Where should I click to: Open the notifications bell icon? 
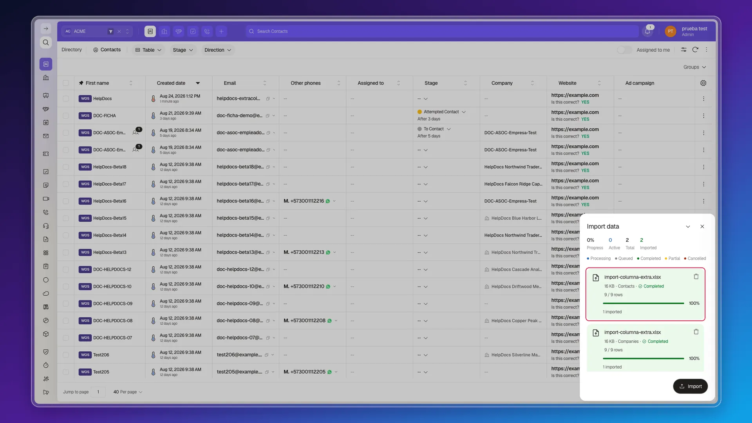(x=647, y=31)
